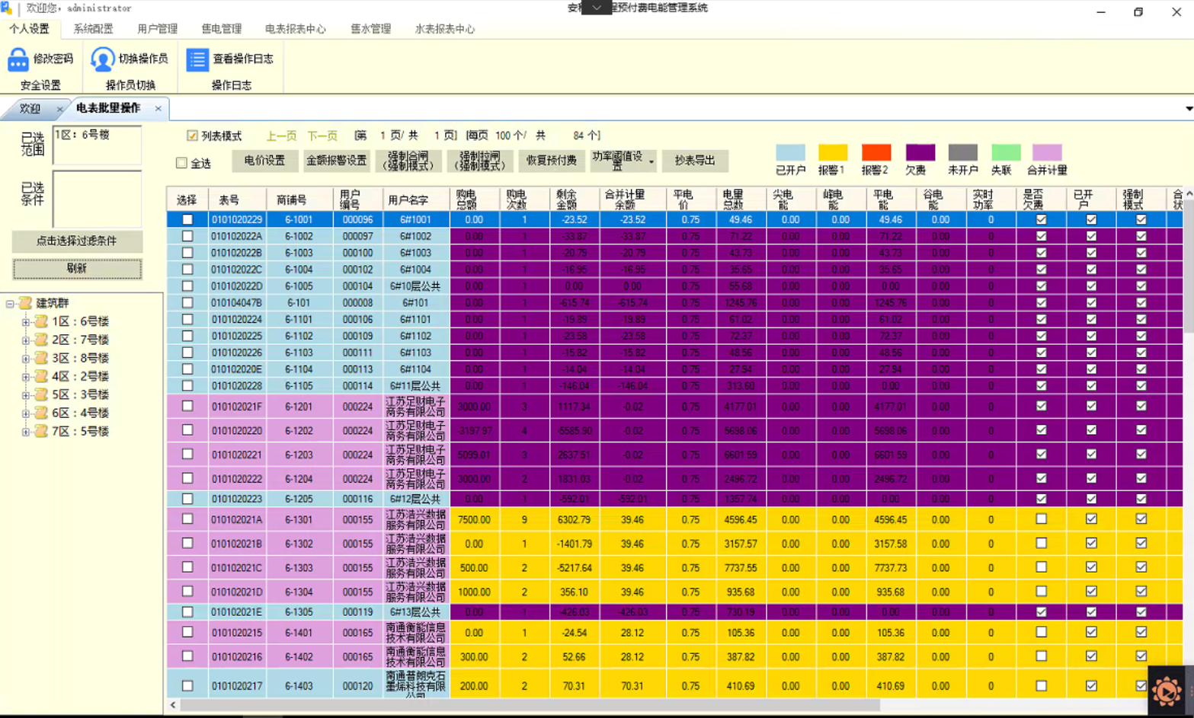
Task: Click the 抄表导出 button
Action: coord(694,161)
